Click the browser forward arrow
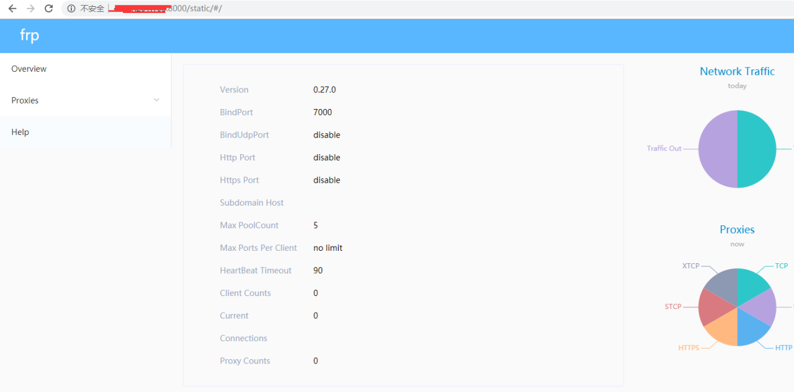794x392 pixels. (30, 9)
